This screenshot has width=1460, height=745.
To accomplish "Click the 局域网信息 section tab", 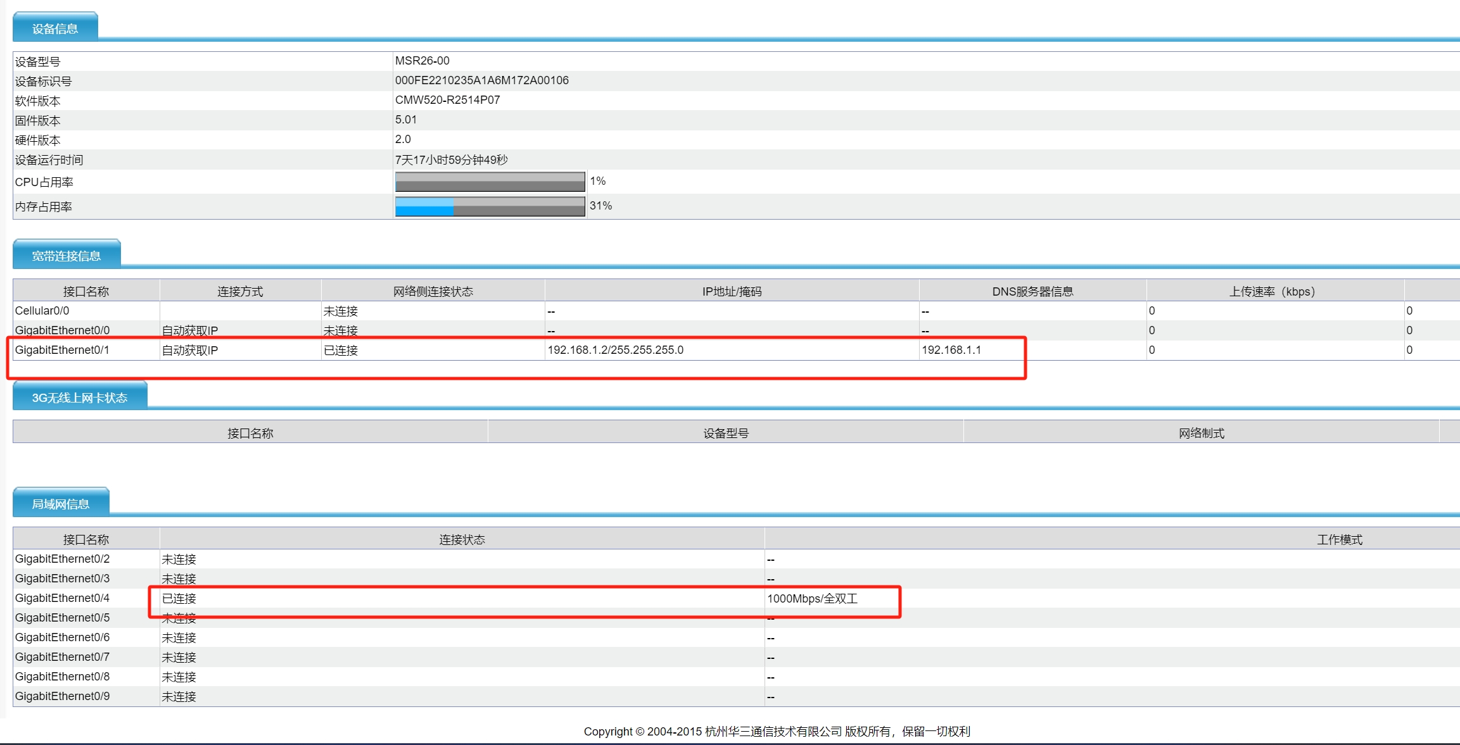I will pyautogui.click(x=61, y=504).
